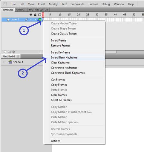This screenshot has width=144, height=152.
Task: Close the Untitled-1 document tab
Action: point(18,56)
